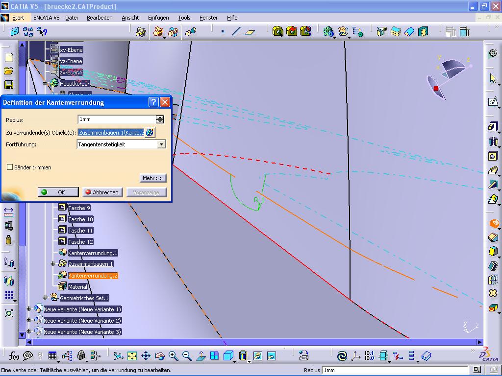
Task: Click the Sketcher icon on right toolbar
Action: pos(493,101)
